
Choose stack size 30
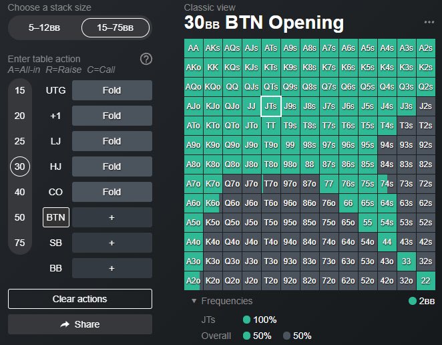[20, 166]
